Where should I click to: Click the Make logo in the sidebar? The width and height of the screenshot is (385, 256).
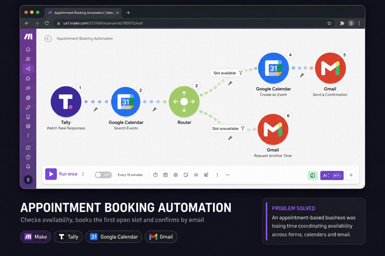coord(28,36)
